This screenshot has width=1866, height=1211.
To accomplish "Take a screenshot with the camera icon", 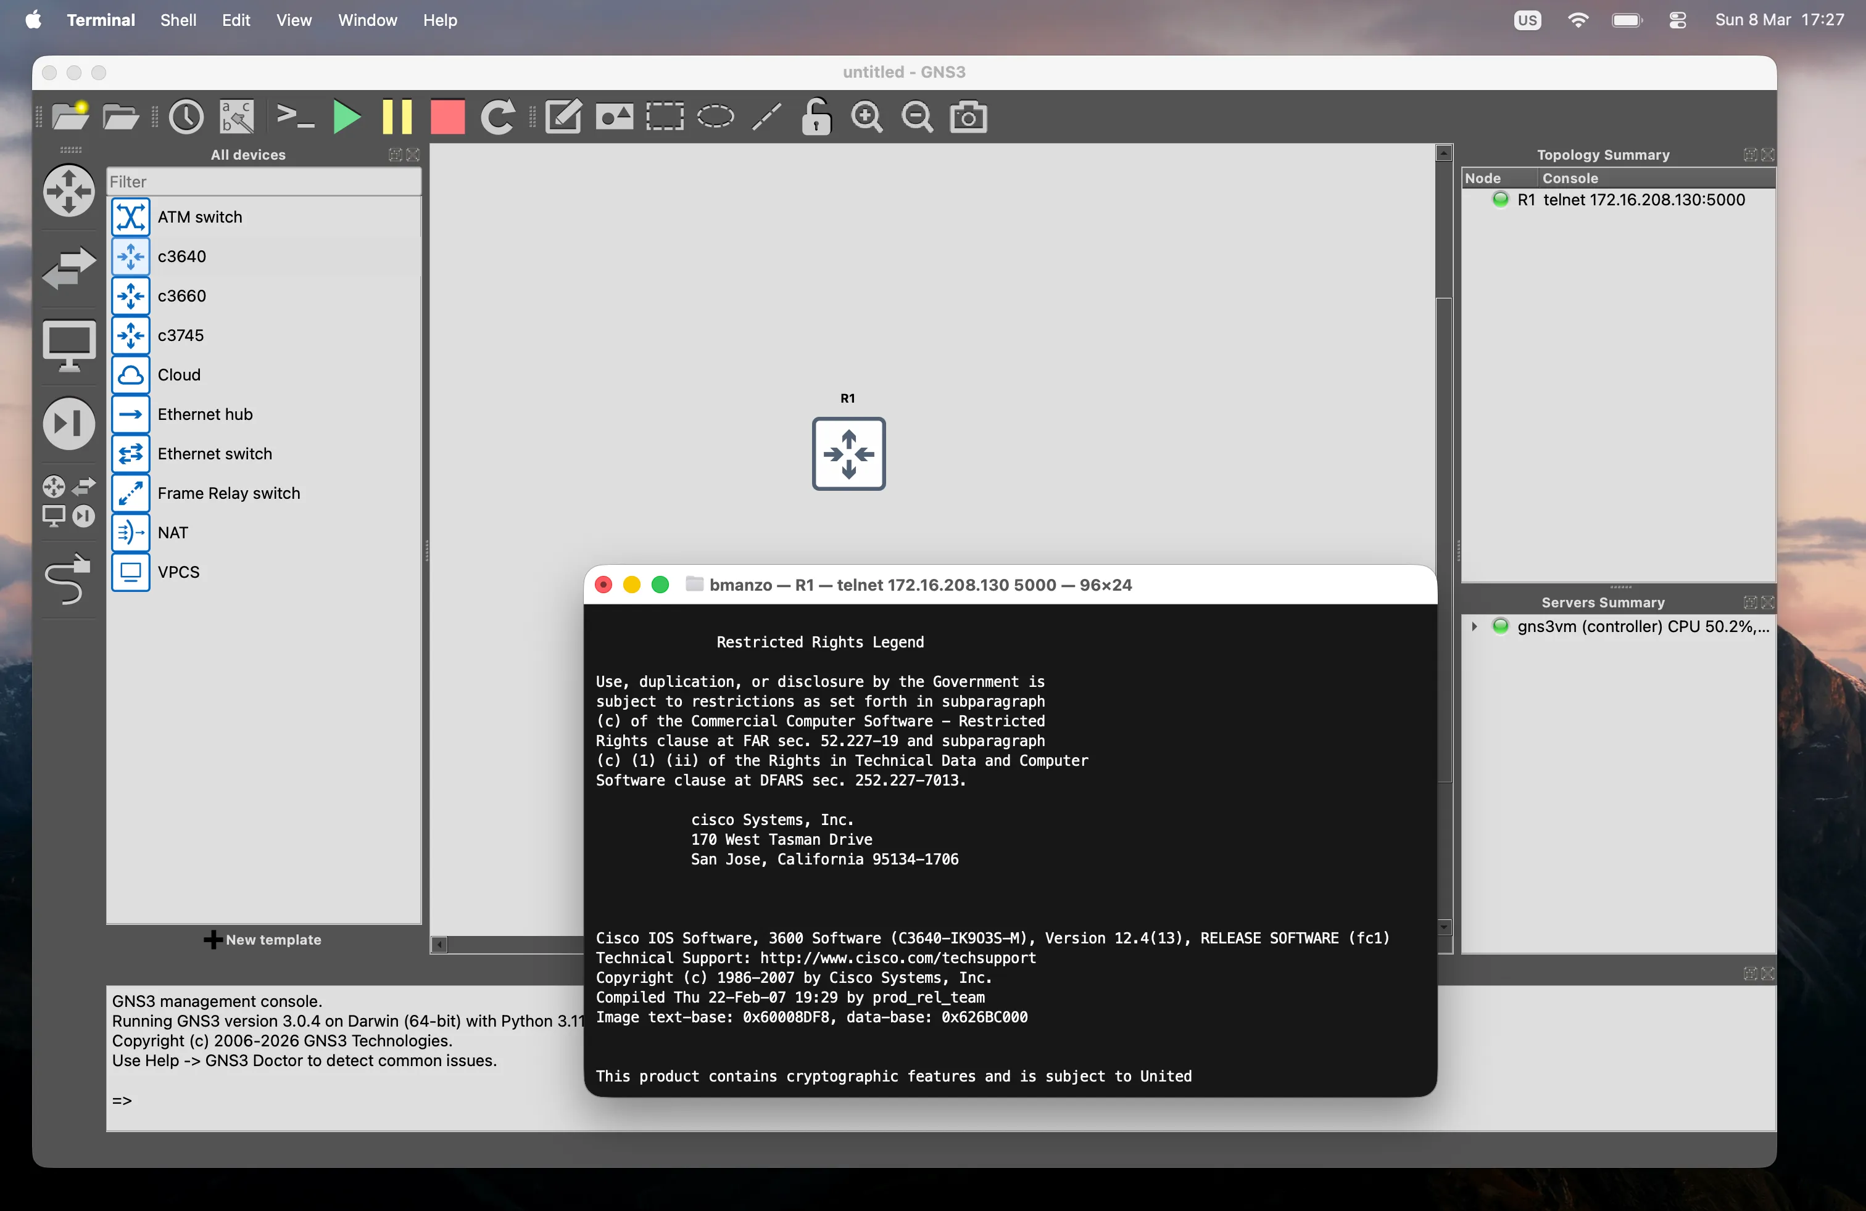I will [968, 117].
